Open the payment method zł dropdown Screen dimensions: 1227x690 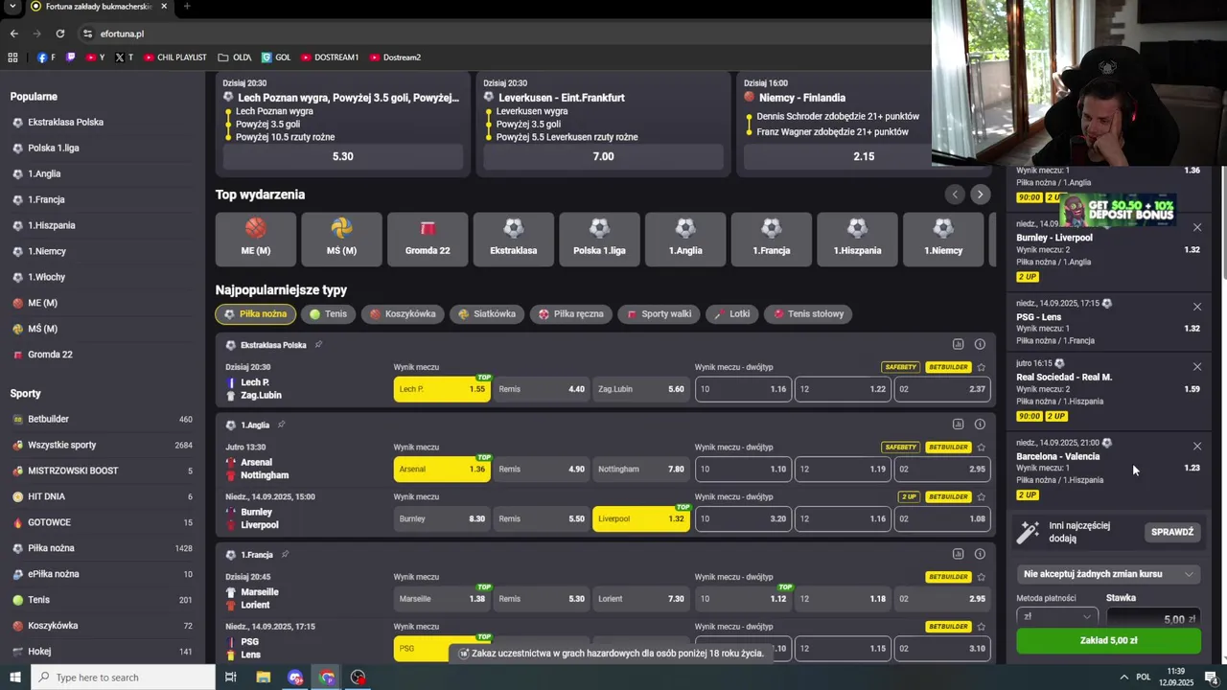point(1055,617)
